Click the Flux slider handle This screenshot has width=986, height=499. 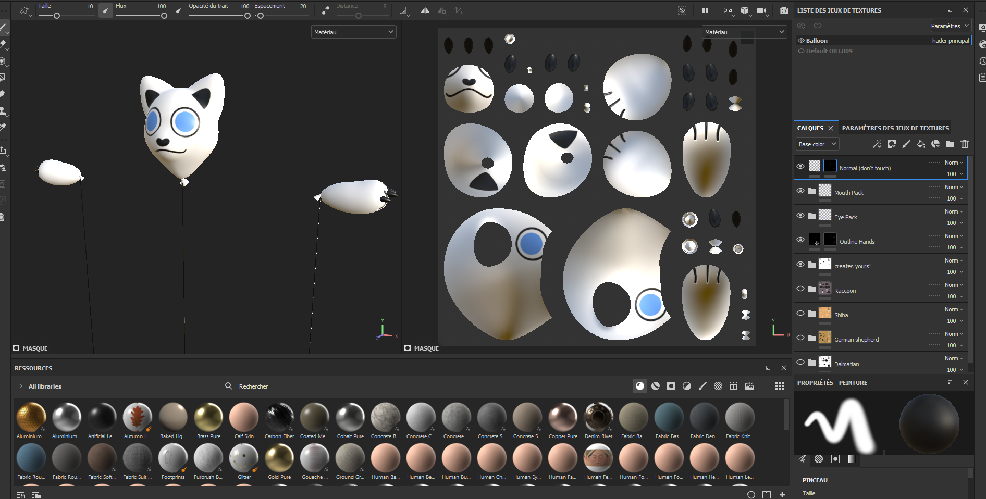[x=164, y=16]
